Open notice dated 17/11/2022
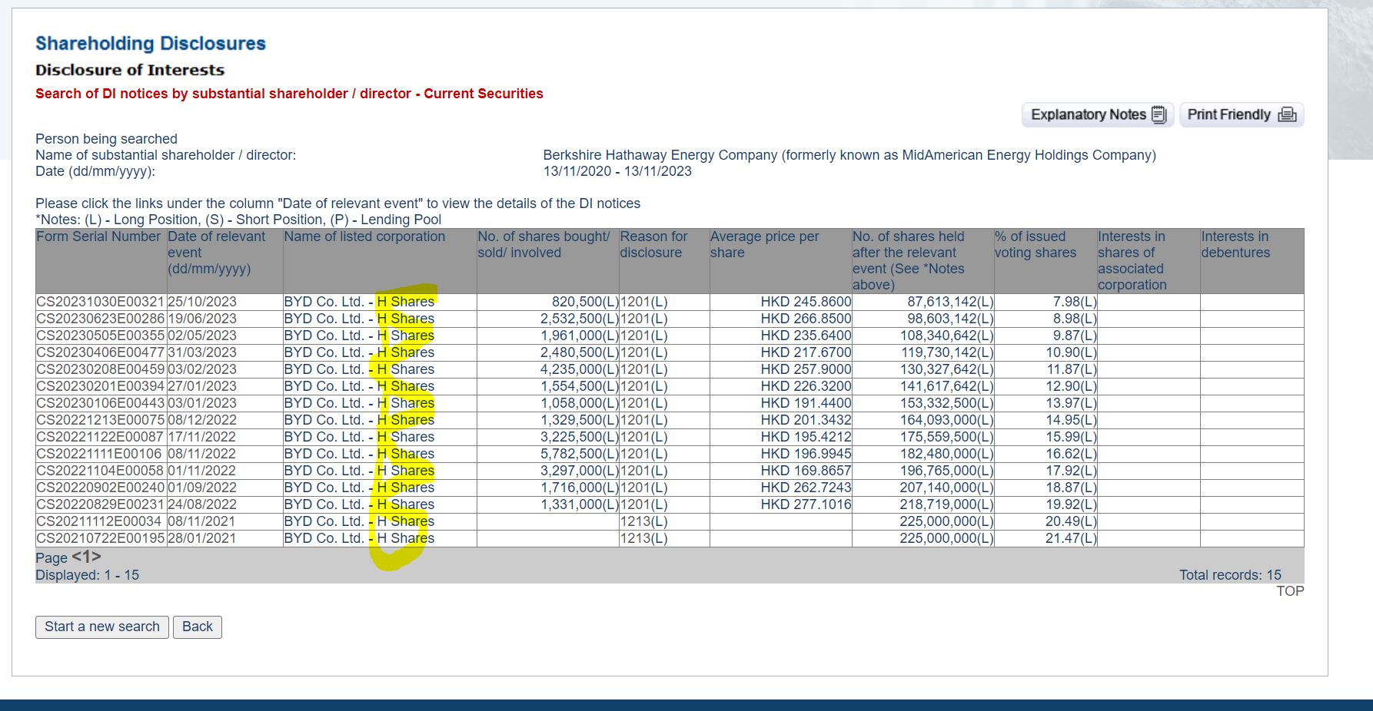Screen dimensions: 1373x711 coord(202,437)
